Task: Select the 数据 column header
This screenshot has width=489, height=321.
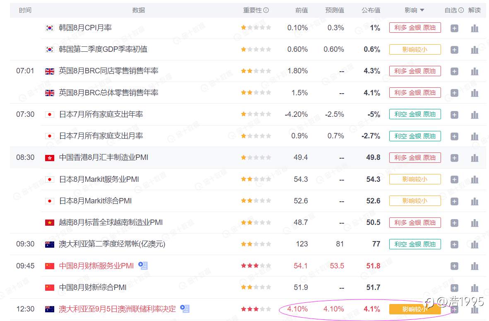Action: tap(138, 10)
